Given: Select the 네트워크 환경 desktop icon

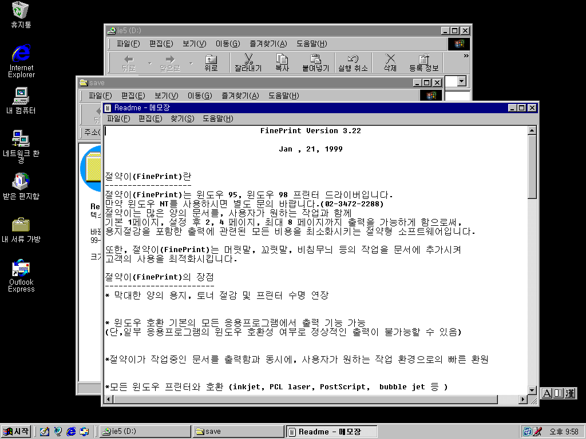Looking at the screenshot, I should point(21,146).
